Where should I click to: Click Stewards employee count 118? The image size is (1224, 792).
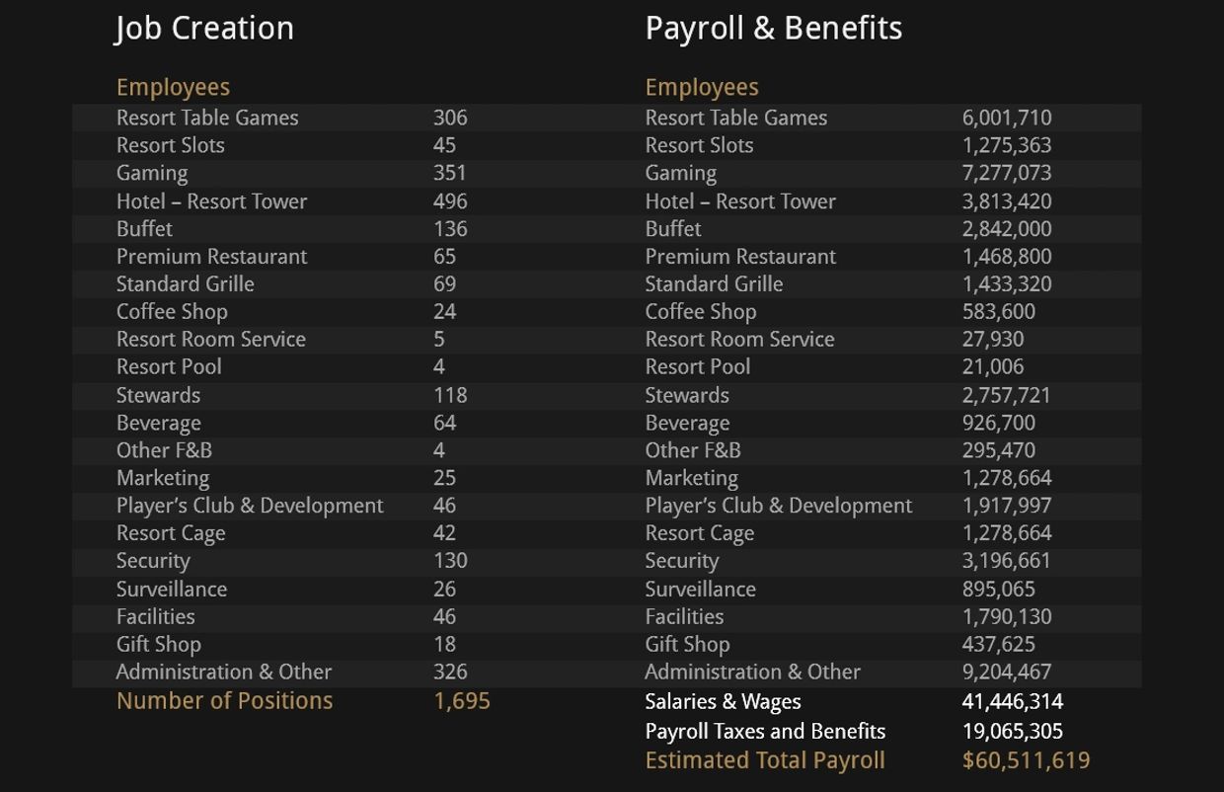[x=450, y=395]
